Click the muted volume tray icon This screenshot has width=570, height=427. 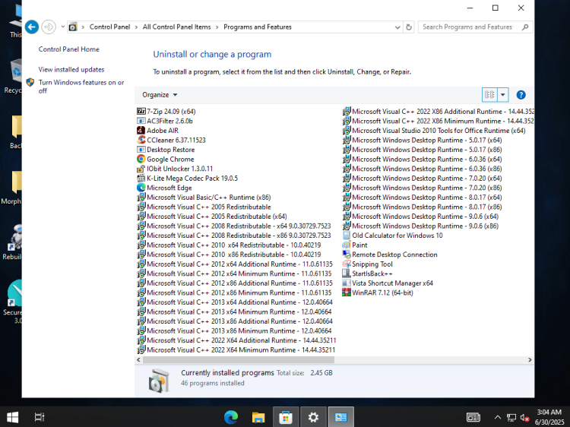pyautogui.click(x=524, y=418)
